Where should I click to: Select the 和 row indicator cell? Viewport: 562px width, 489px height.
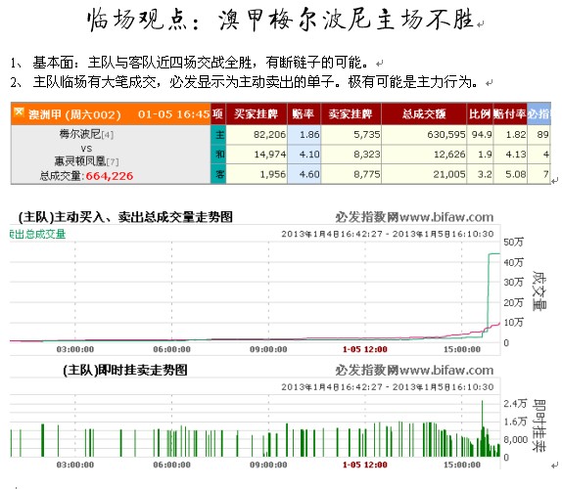[219, 155]
